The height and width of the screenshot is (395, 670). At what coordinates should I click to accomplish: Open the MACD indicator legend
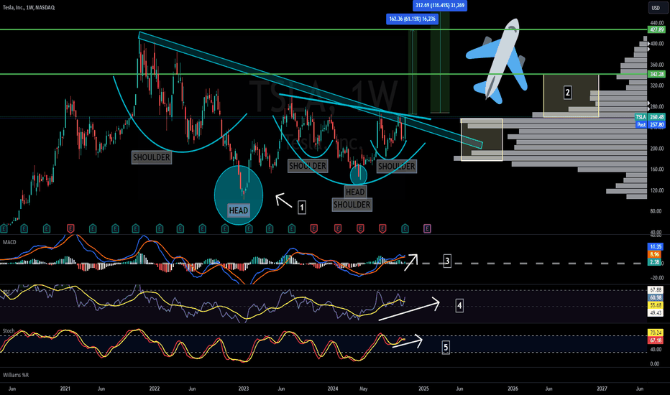pyautogui.click(x=9, y=242)
